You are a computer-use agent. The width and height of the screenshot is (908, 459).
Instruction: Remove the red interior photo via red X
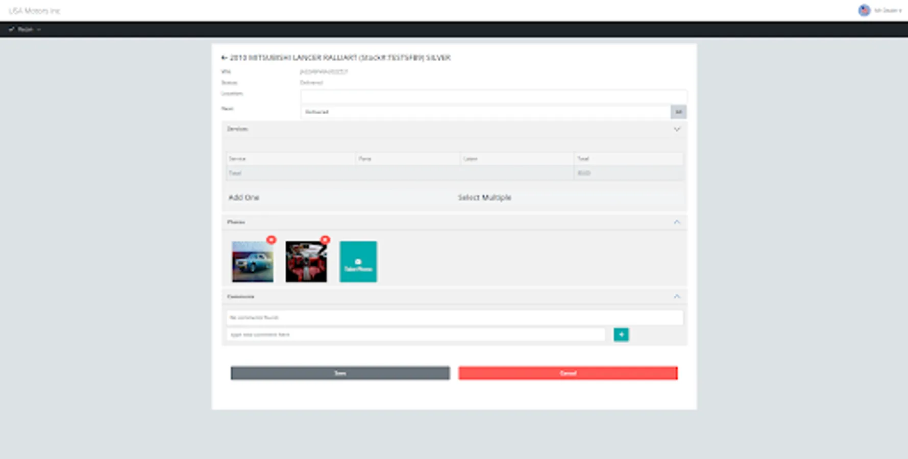325,240
